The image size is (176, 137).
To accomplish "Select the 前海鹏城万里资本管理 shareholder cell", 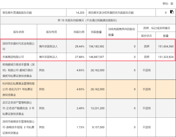I will (19, 70).
